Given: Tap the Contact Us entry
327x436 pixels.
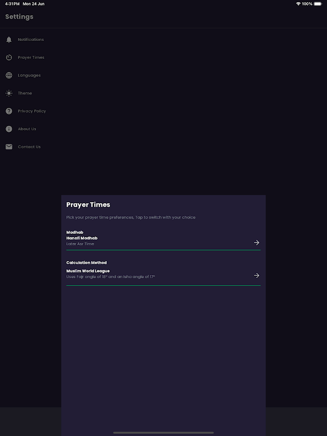Looking at the screenshot, I should (29, 147).
